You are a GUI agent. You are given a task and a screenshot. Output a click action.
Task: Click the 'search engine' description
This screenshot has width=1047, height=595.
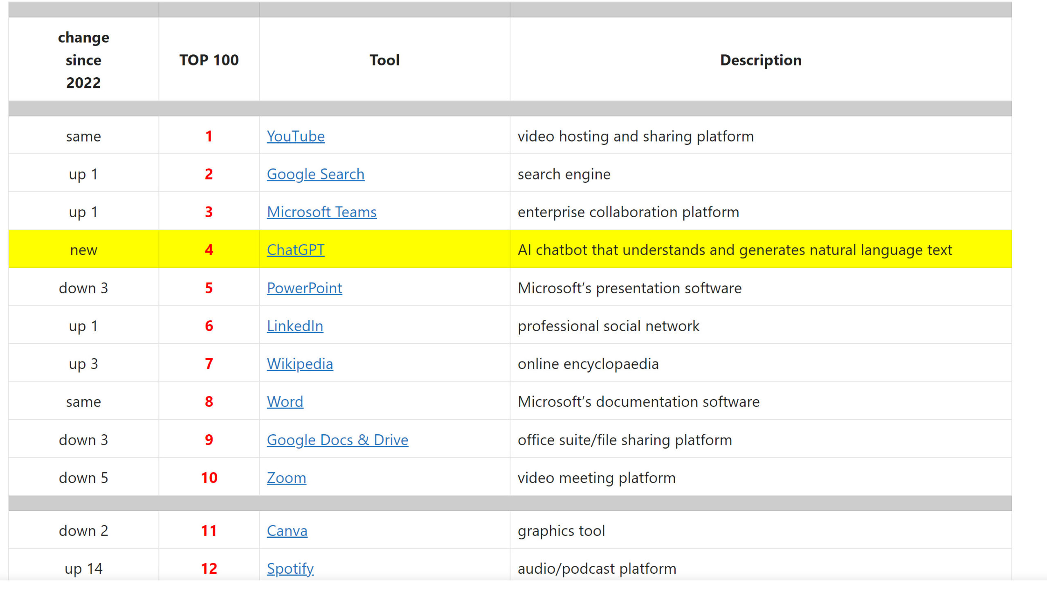click(564, 174)
